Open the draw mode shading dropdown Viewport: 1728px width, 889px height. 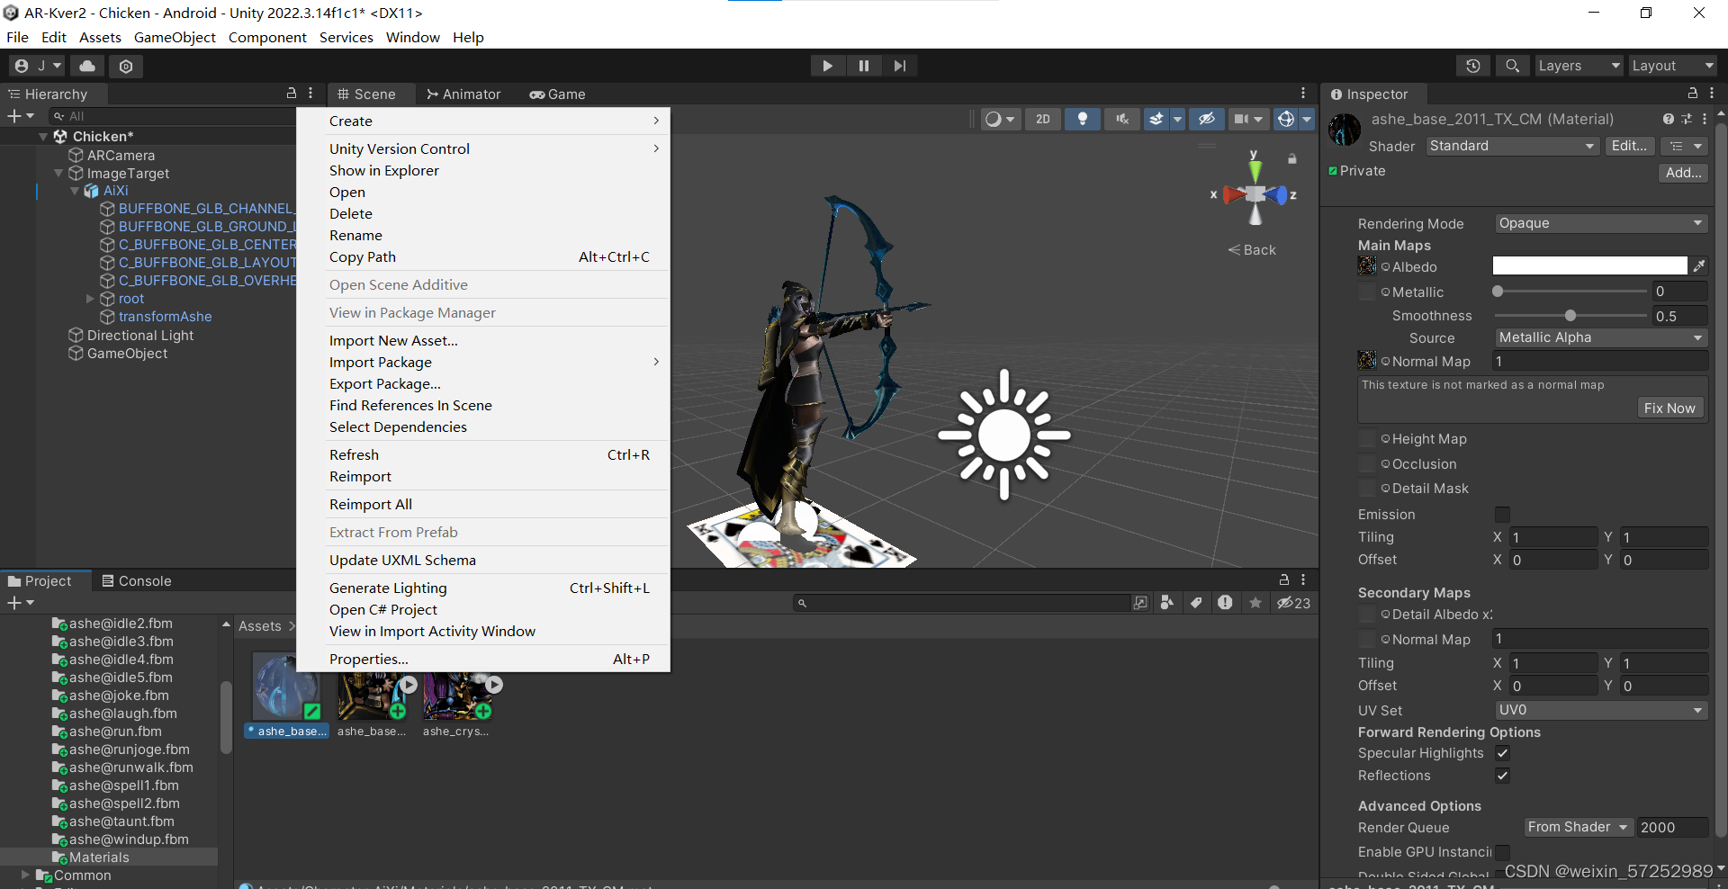point(1000,119)
